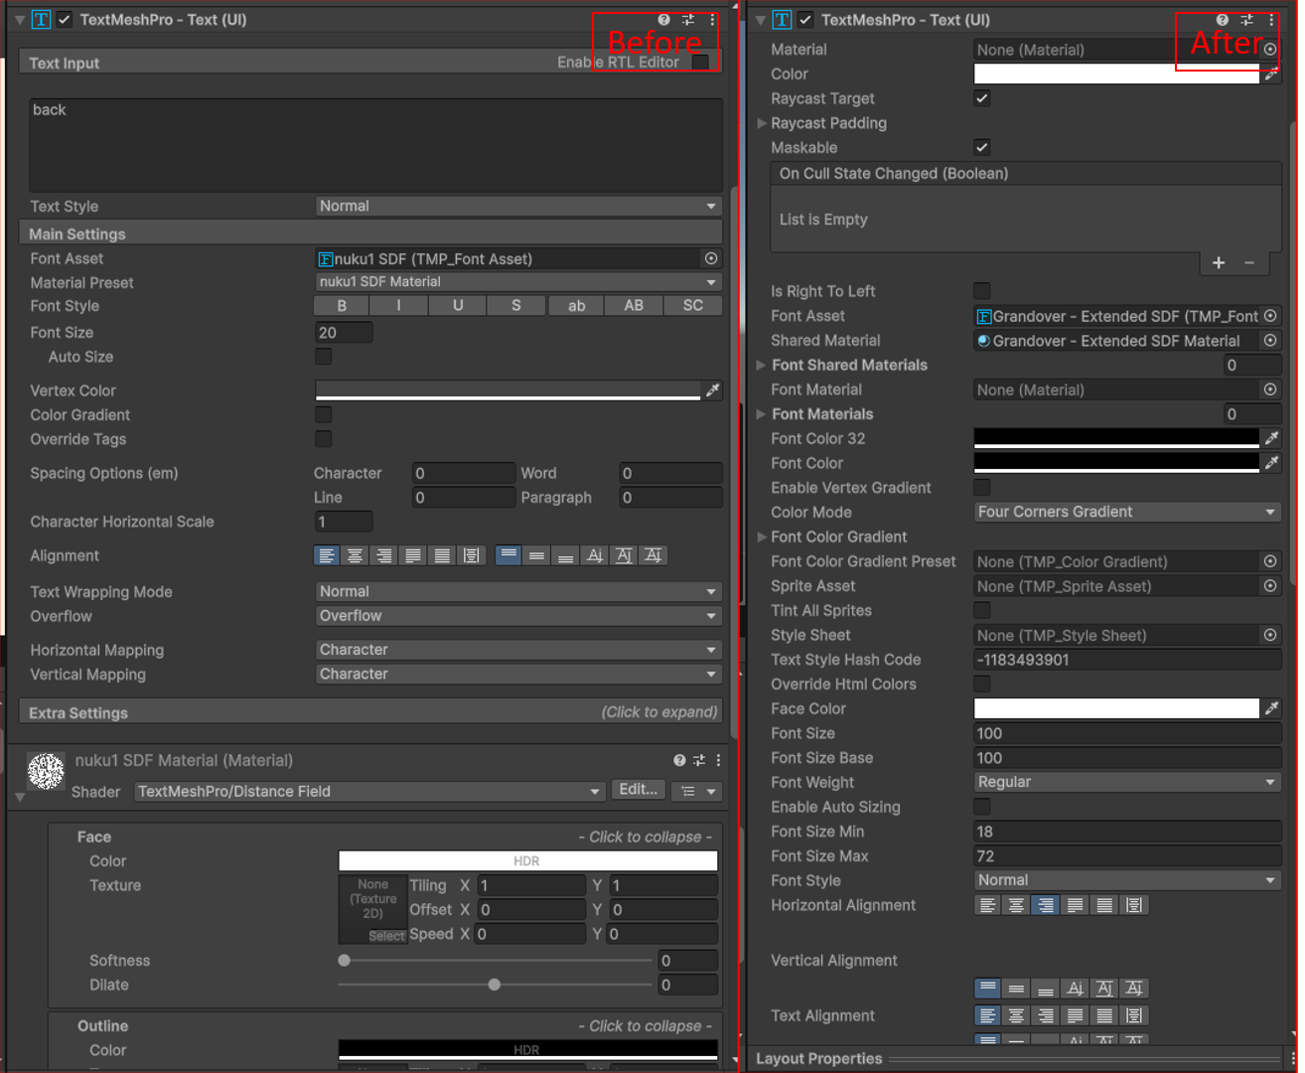Open Shader dropdown TextMeshPro/Distance Field
This screenshot has width=1305, height=1073.
[368, 791]
